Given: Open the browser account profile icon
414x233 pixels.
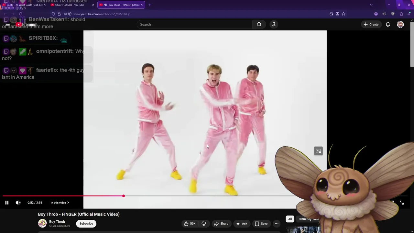Looking at the screenshot, I should click(376, 14).
